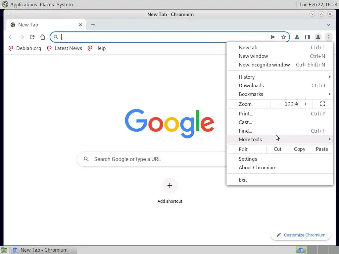Viewport: 339px width, 254px height.
Task: Open the Help bookmark
Action: coord(97,48)
